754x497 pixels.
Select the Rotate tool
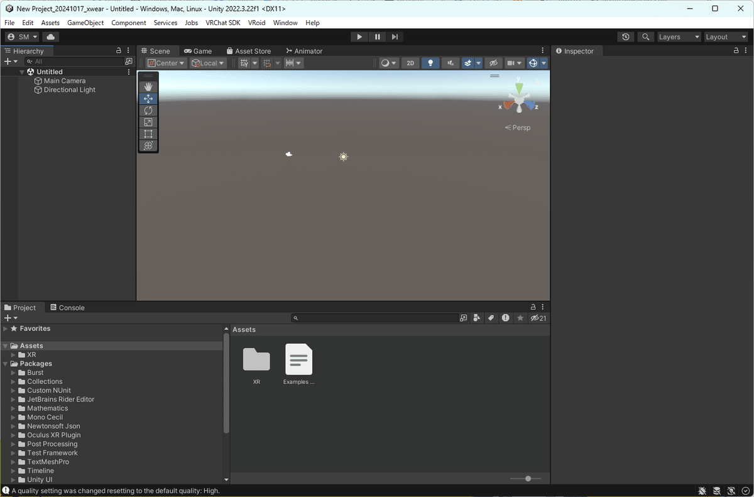(148, 111)
